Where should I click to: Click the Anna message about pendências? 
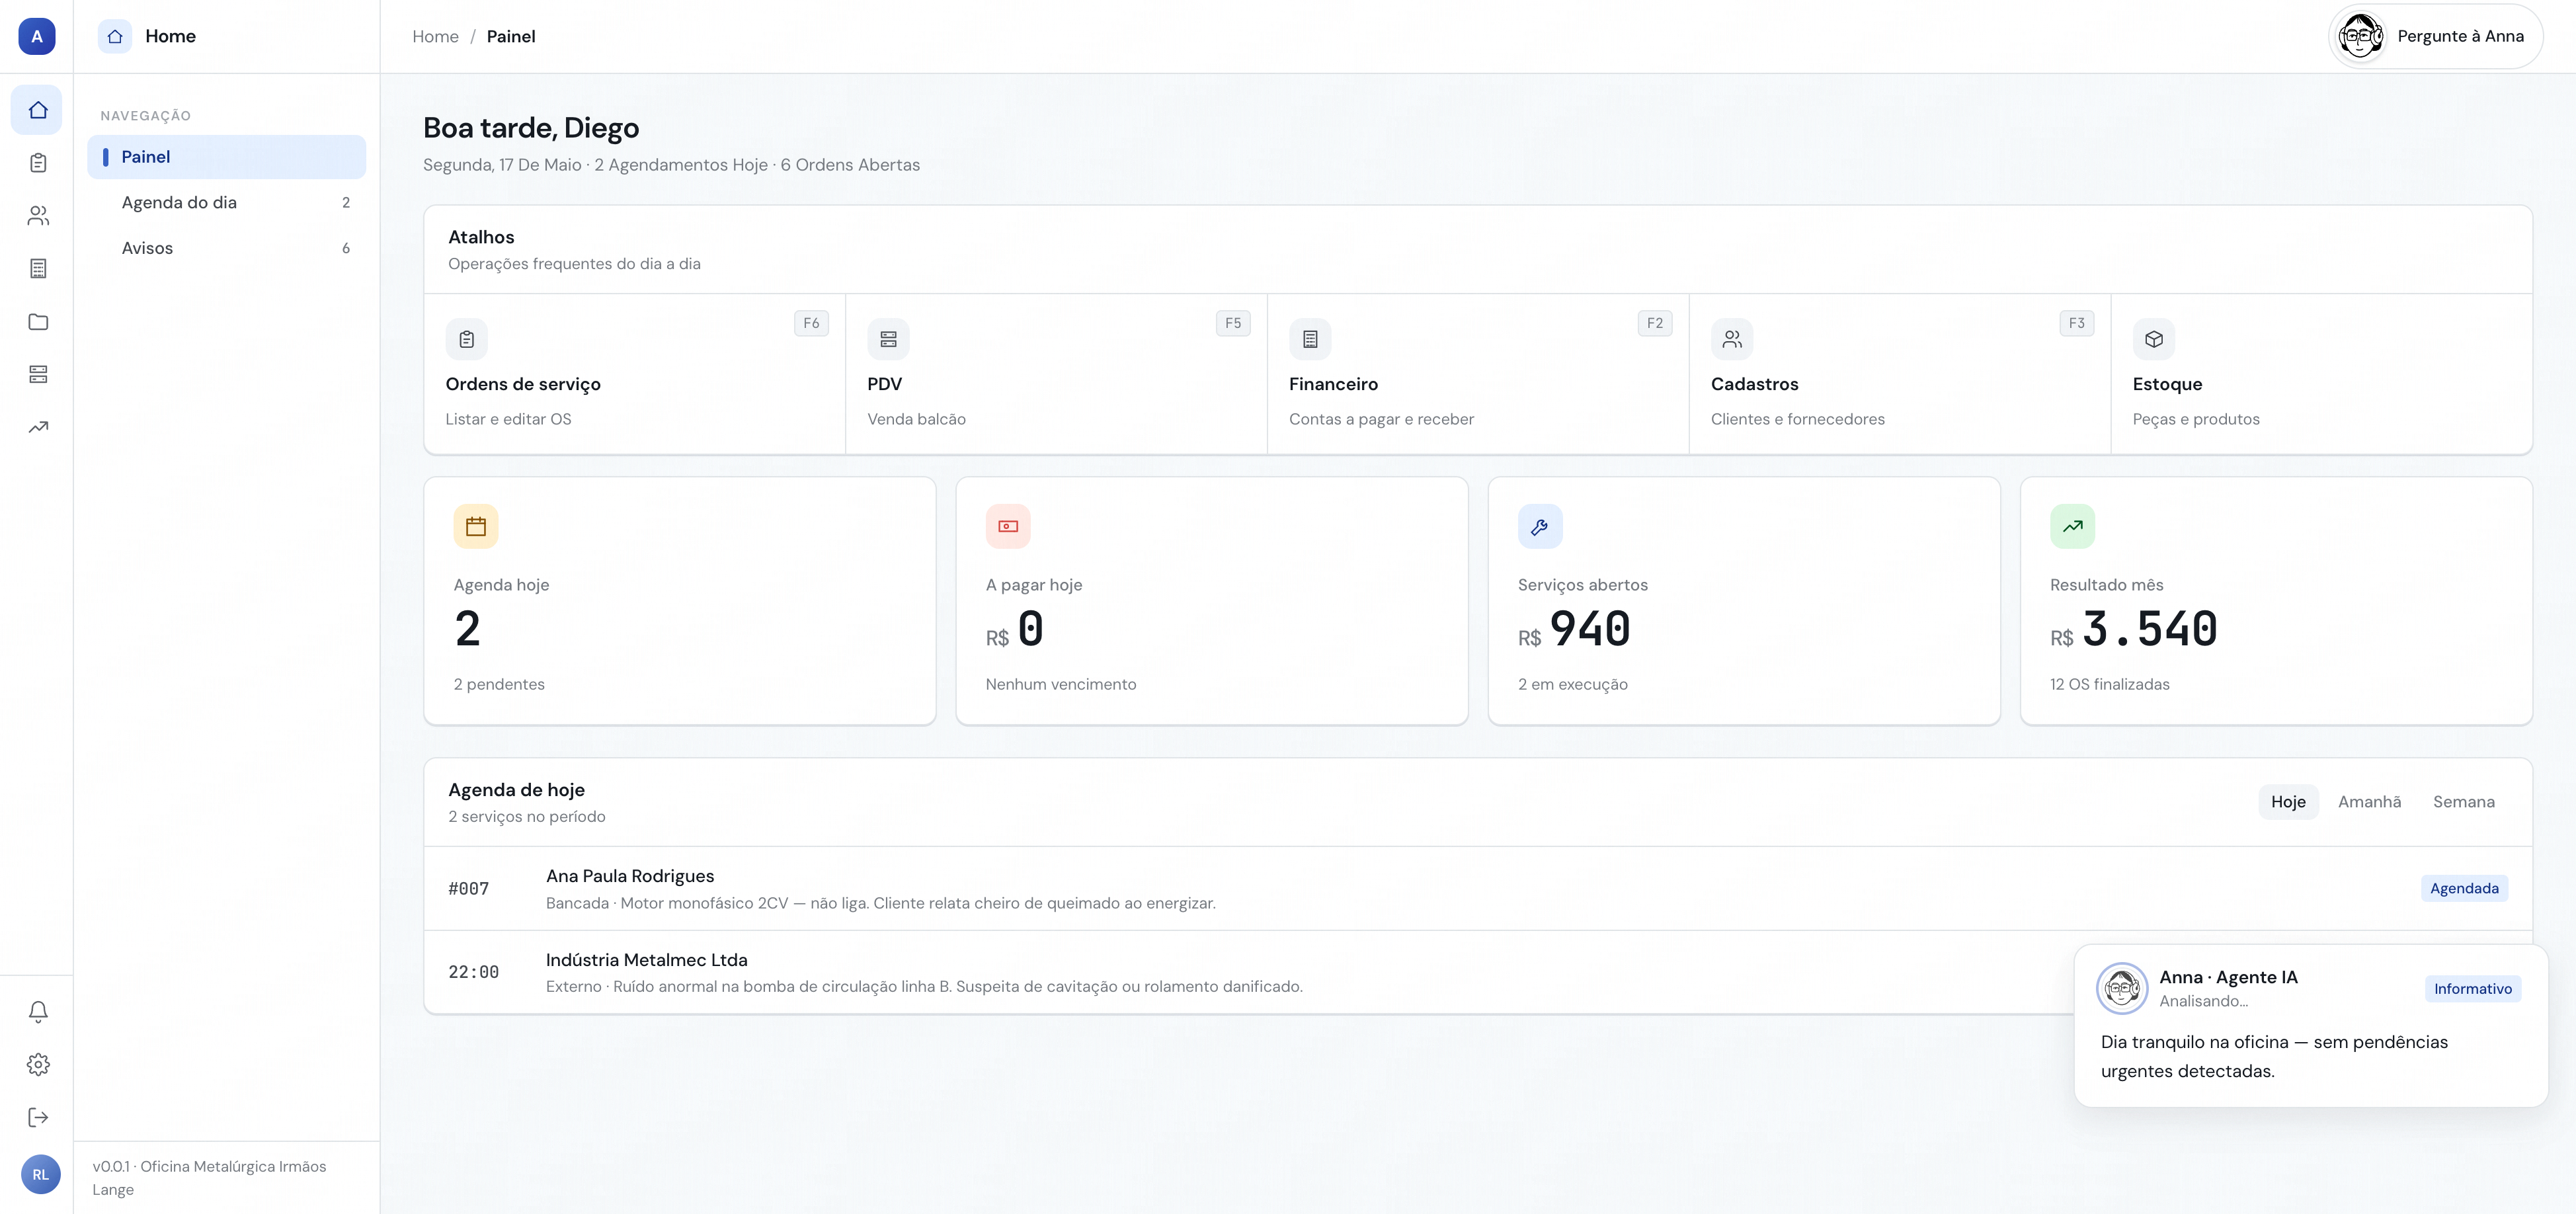pyautogui.click(x=2274, y=1057)
